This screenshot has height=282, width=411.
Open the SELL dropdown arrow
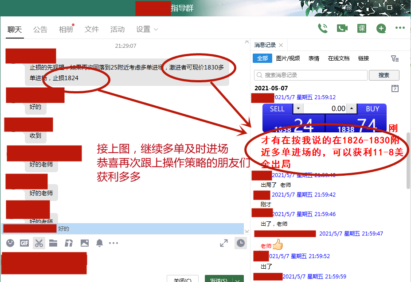pyautogui.click(x=299, y=109)
